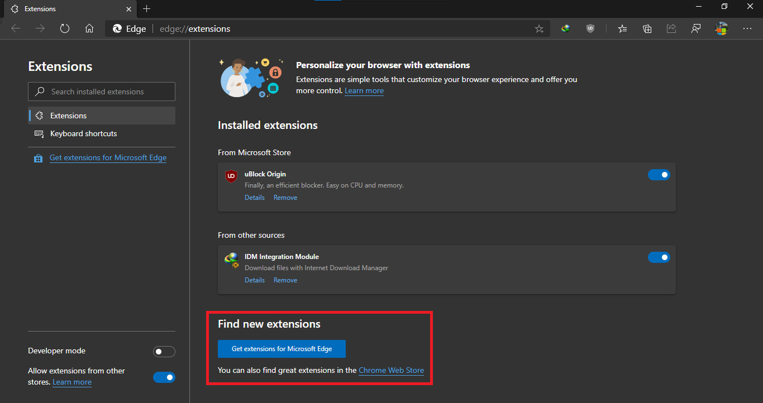This screenshot has height=403, width=763.
Task: Switch to the Extensions tab
Action: pyautogui.click(x=67, y=9)
